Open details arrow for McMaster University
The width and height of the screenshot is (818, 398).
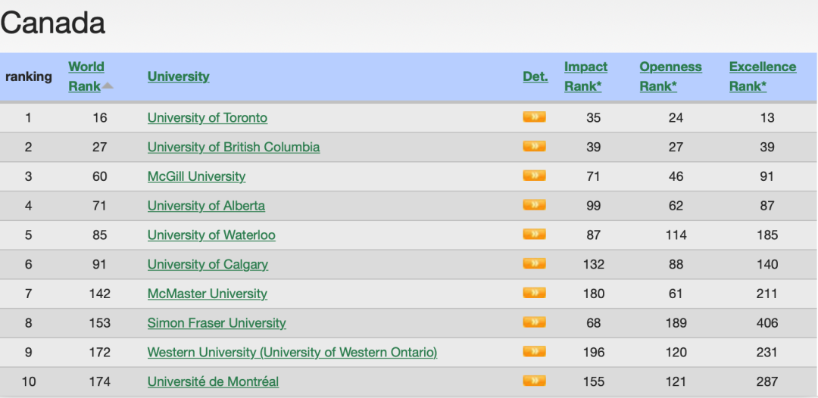[x=534, y=293]
